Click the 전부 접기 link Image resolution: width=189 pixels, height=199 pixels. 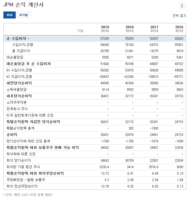click(179, 16)
